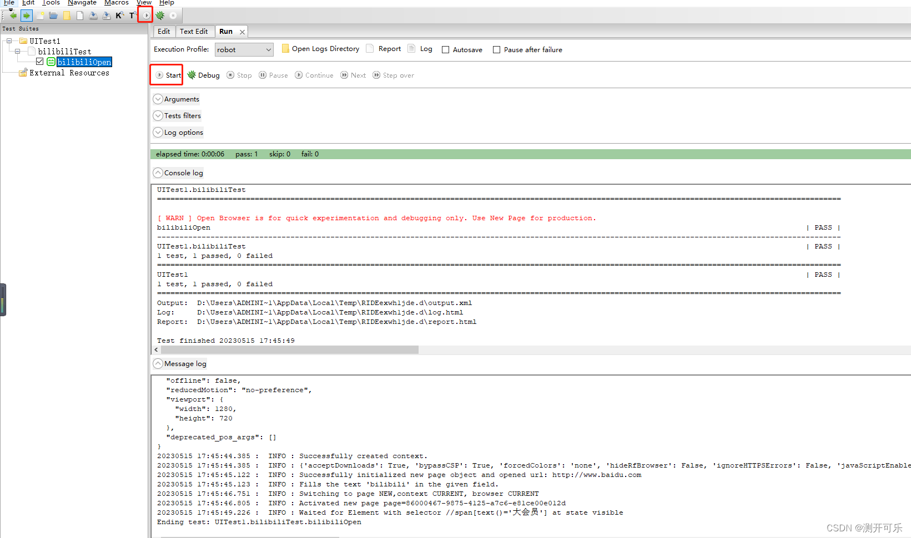Go forward with the green right arrow
Screen dimensions: 911x538
pyautogui.click(x=27, y=16)
